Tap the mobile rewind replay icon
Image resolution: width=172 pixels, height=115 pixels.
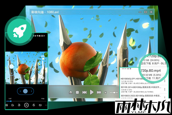pyautogui.click(x=19, y=105)
